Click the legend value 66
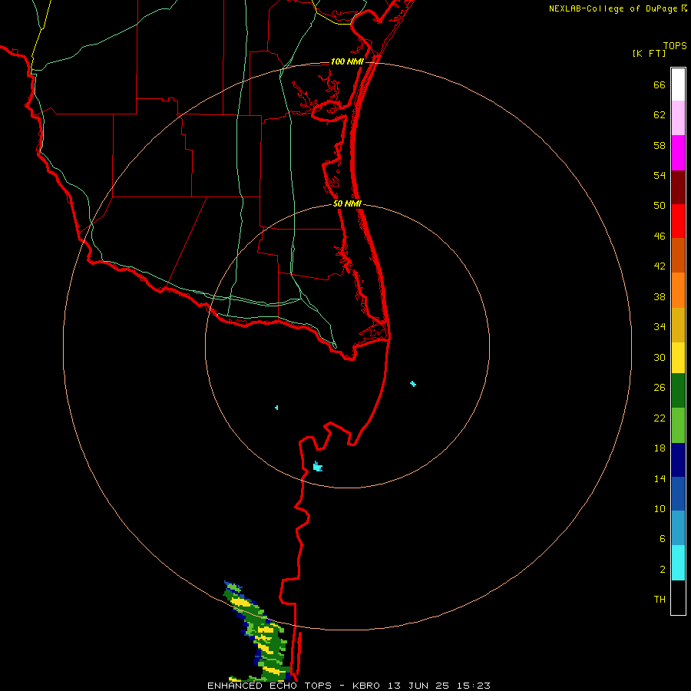 (660, 85)
